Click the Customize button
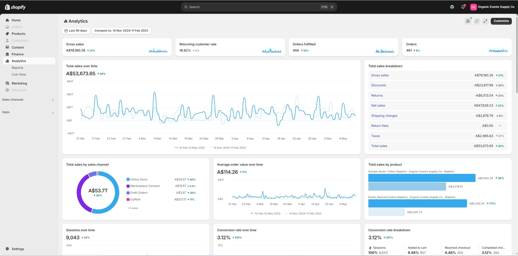Screen dimensions: 518x256 [x=501, y=21]
